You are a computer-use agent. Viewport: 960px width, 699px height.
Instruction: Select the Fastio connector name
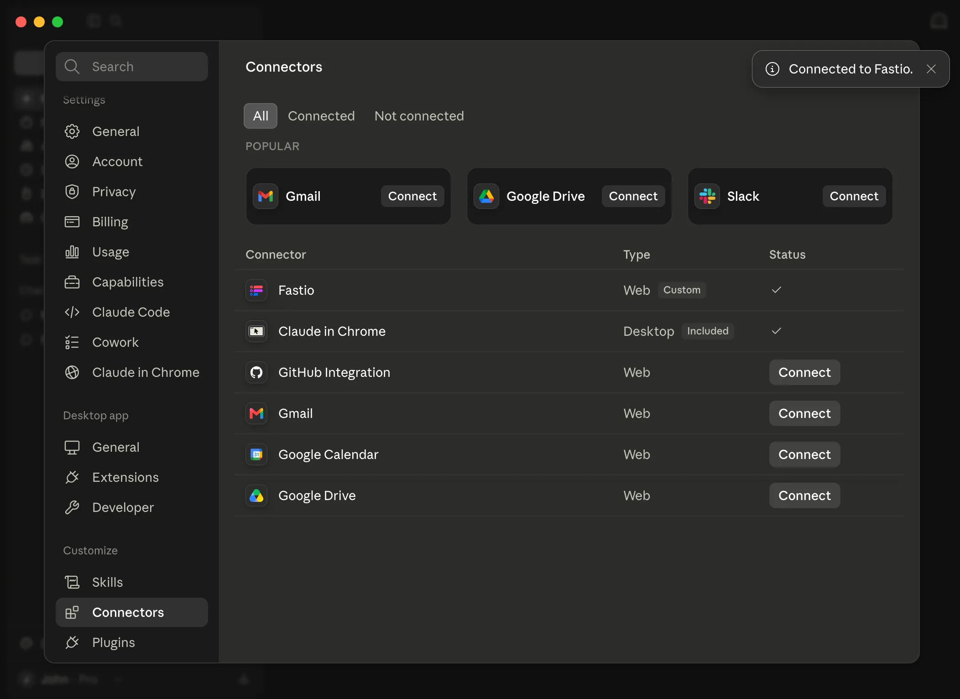coord(296,290)
